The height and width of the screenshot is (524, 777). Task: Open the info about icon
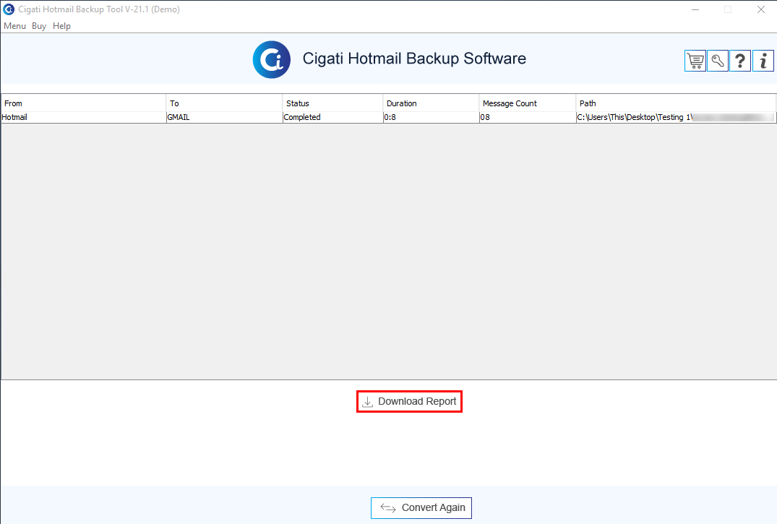click(763, 61)
